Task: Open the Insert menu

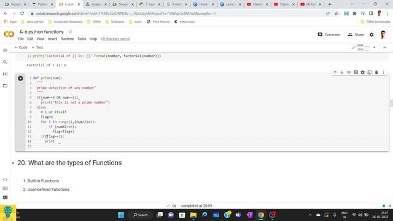Action: click(52, 39)
